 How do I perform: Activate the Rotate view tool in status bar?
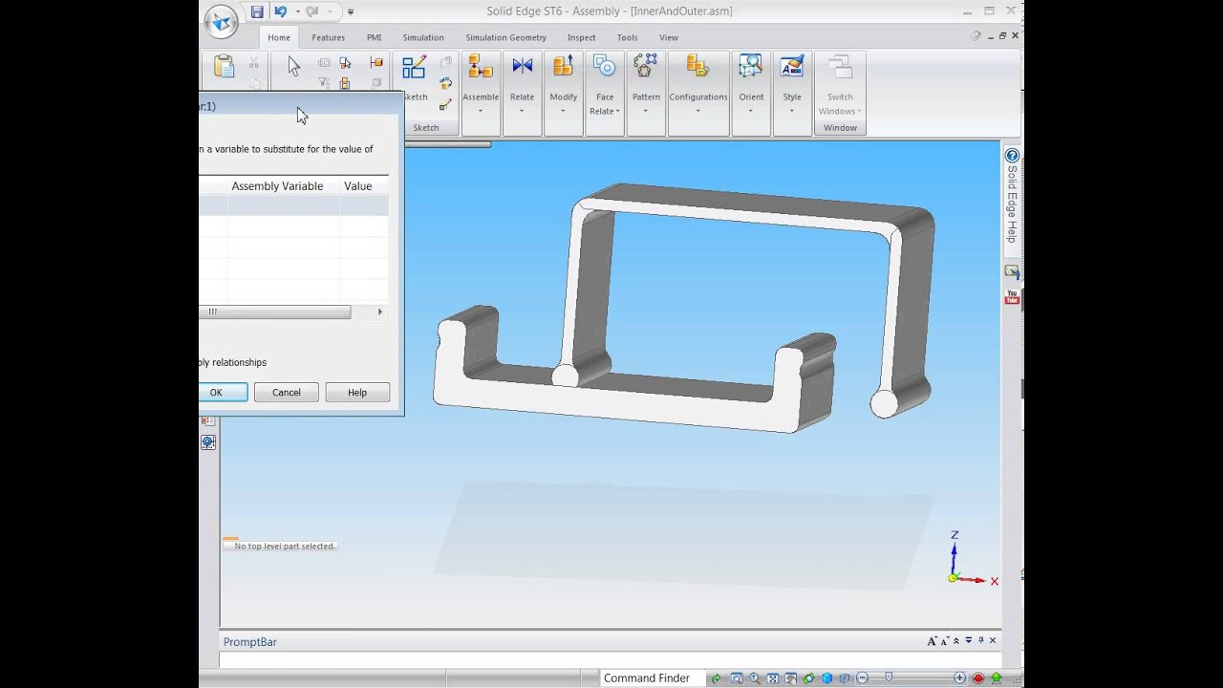[x=808, y=678]
